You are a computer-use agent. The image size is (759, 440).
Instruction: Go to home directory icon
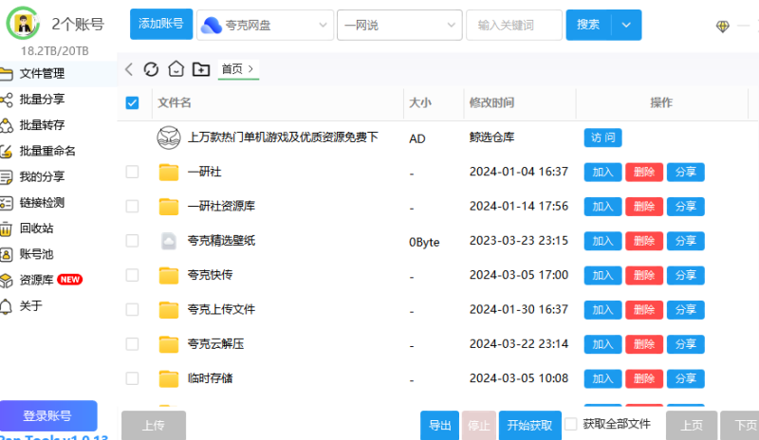coord(176,69)
